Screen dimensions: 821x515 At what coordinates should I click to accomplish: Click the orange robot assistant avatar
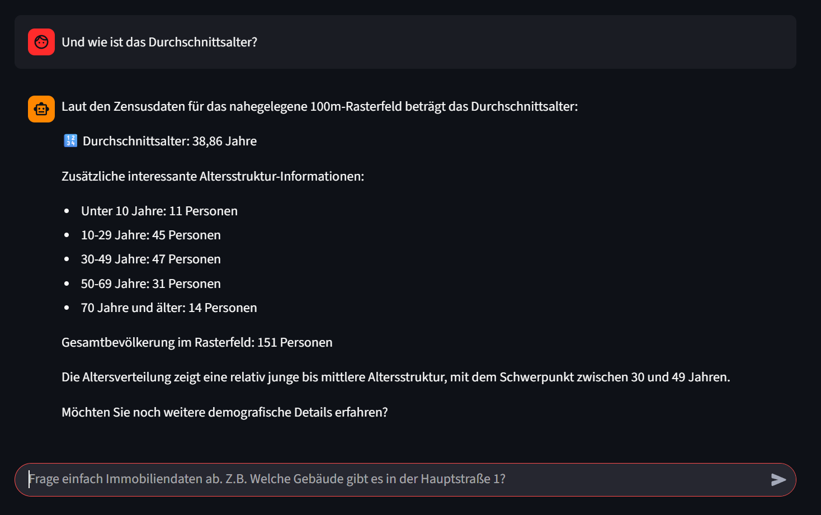(41, 109)
